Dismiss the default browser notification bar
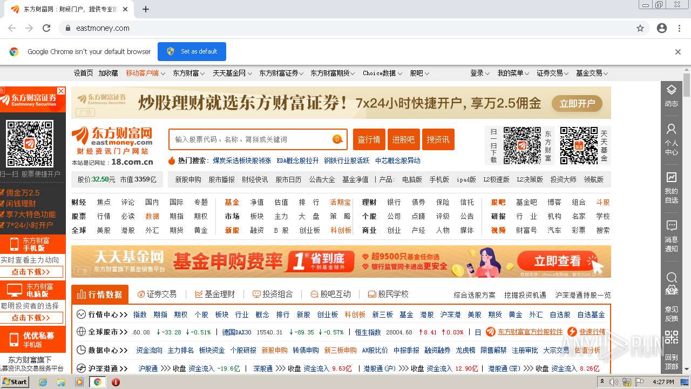This screenshot has width=691, height=389. tap(678, 52)
